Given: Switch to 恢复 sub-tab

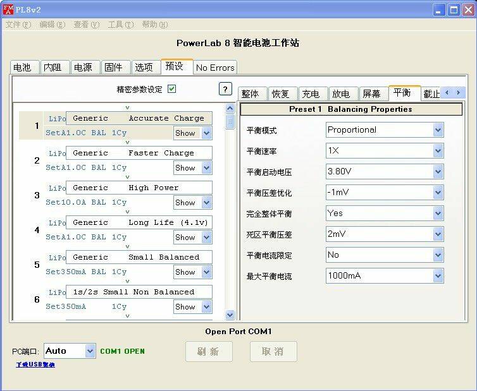Looking at the screenshot, I should 283,93.
